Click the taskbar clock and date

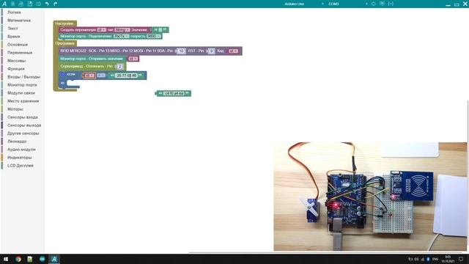coord(448,259)
